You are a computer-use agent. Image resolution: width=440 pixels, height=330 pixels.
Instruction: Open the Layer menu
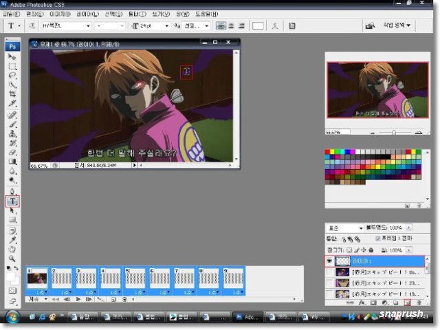(x=87, y=14)
